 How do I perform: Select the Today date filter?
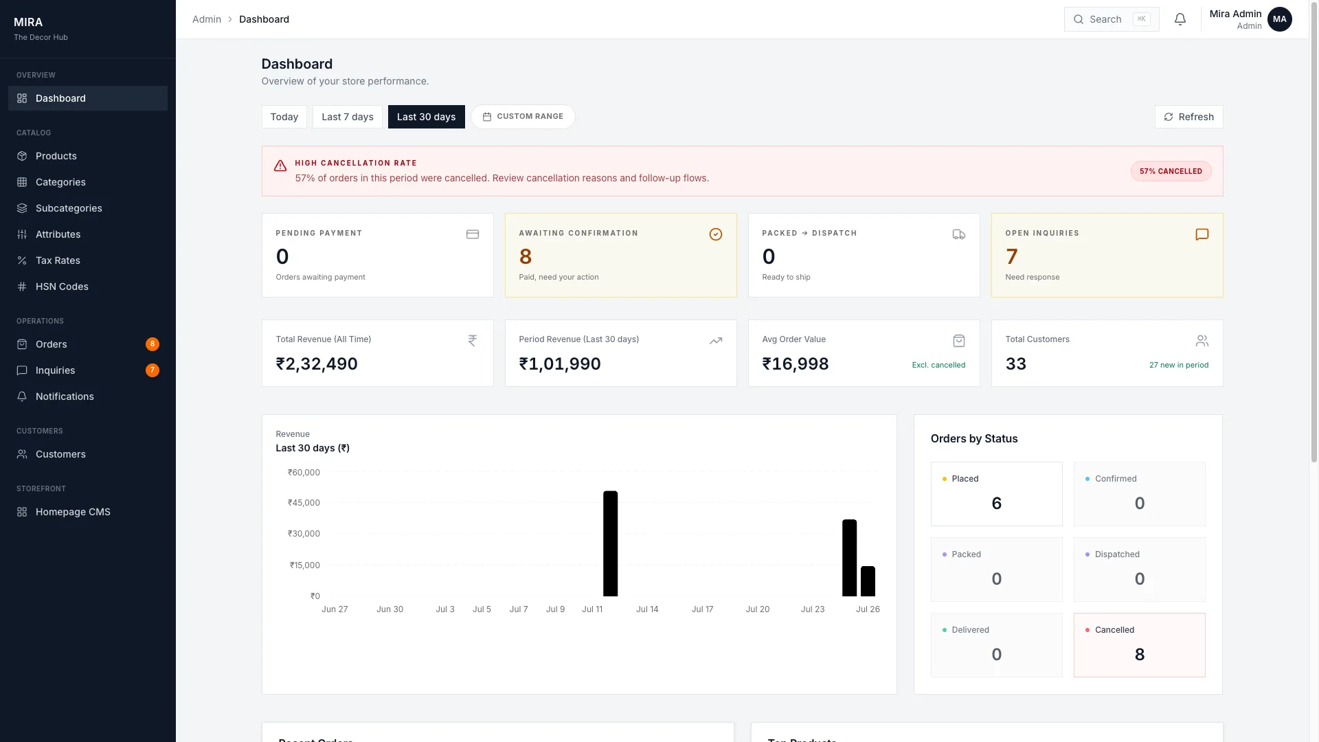pyautogui.click(x=284, y=117)
